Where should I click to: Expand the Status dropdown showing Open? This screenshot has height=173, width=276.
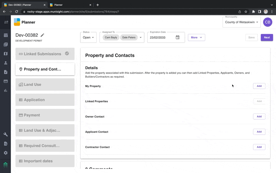[x=89, y=37]
